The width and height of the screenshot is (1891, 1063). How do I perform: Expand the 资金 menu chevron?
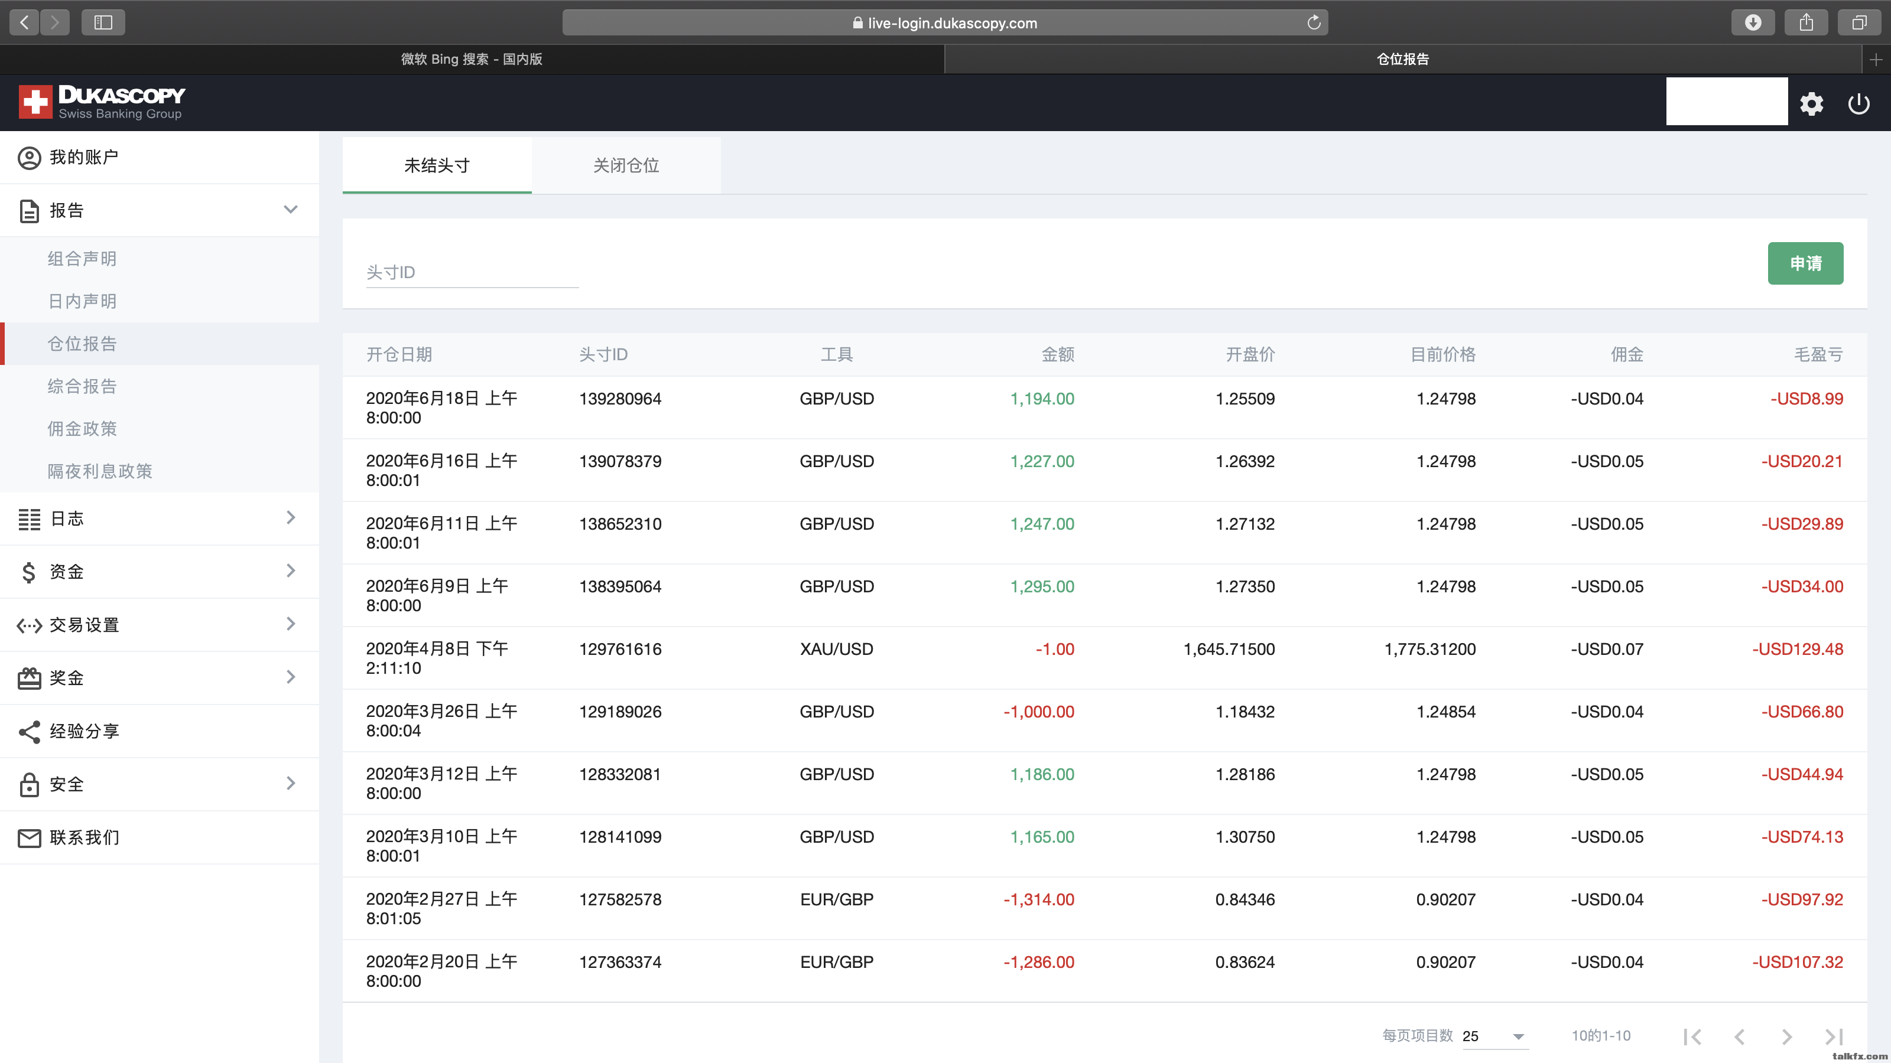point(291,570)
